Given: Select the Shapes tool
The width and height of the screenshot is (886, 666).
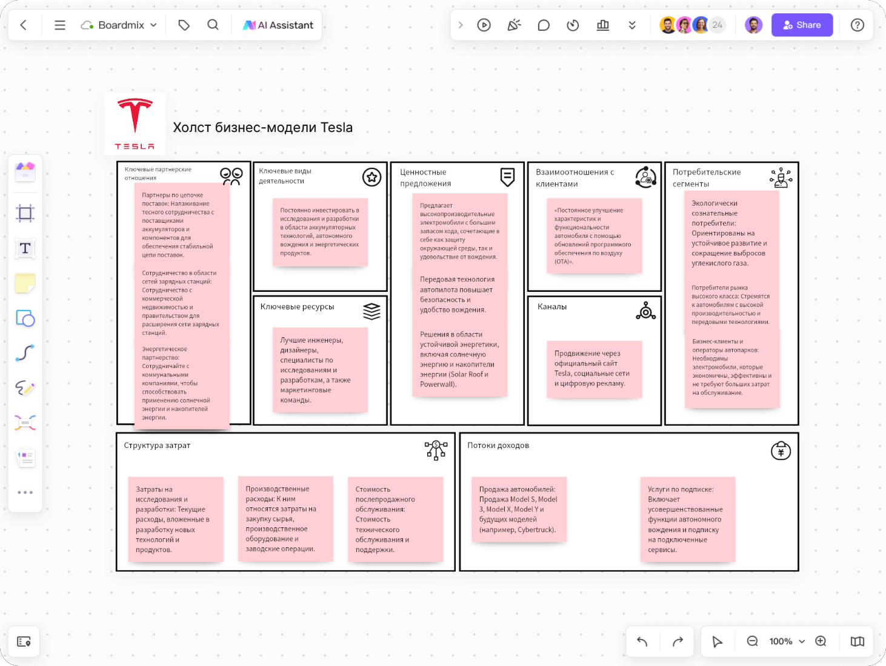Looking at the screenshot, I should [25, 318].
